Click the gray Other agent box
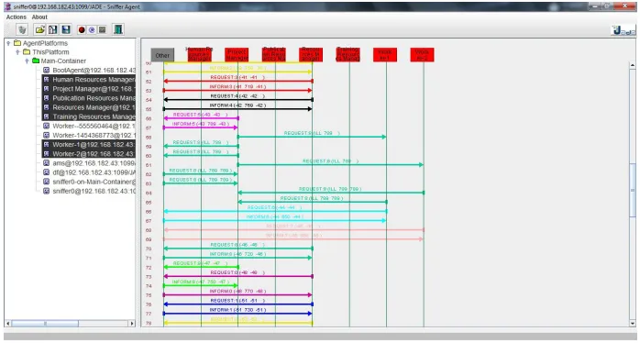The width and height of the screenshot is (640, 343). coord(162,55)
